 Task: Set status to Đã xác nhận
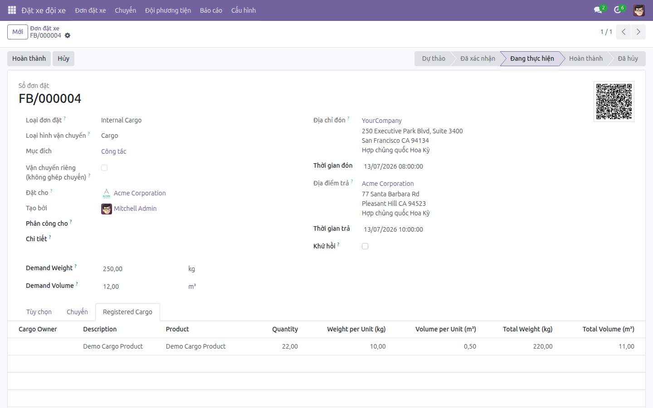[478, 58]
